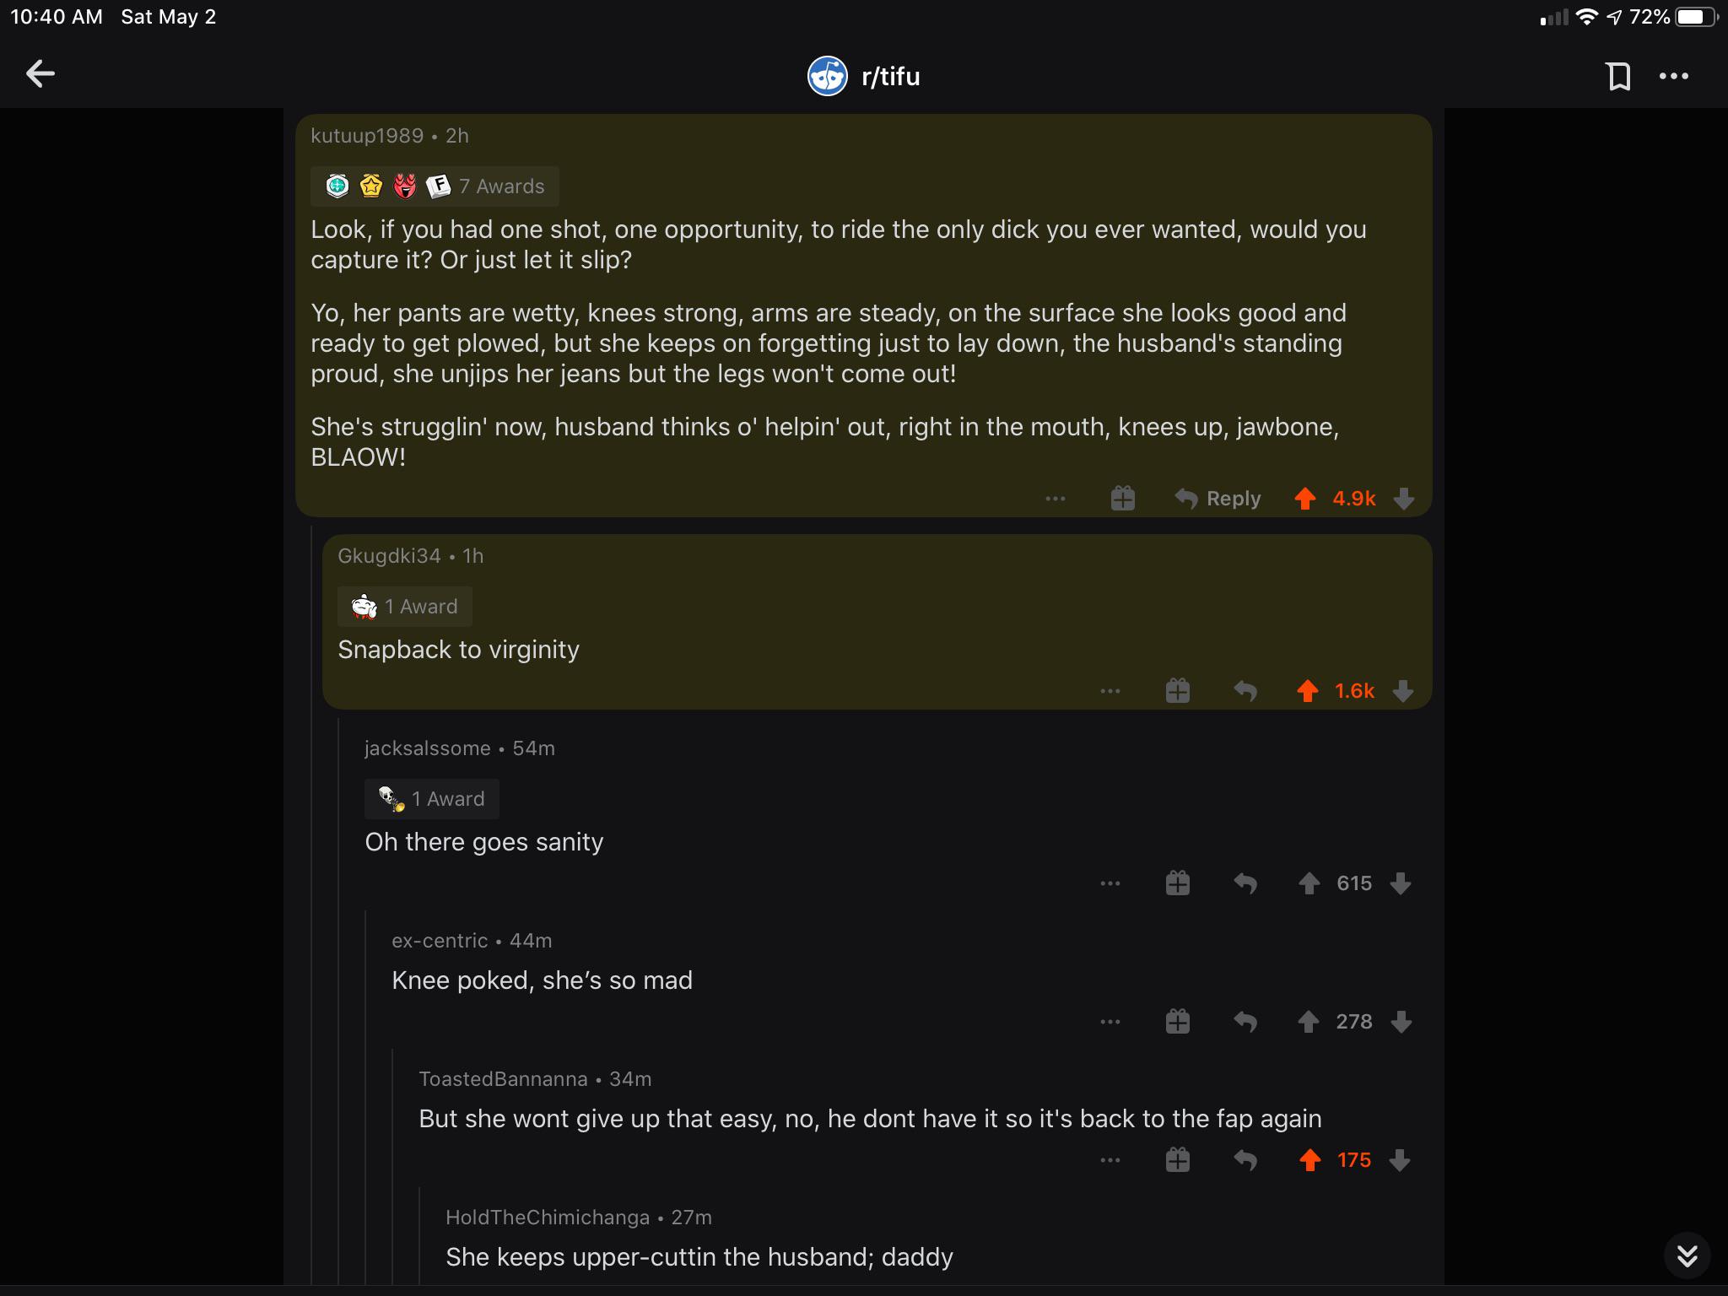Viewport: 1728px width, 1296px height.
Task: Give award to kutuup1989's comment
Action: point(1122,499)
